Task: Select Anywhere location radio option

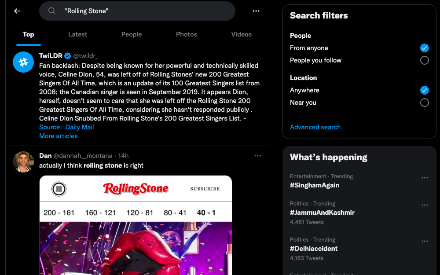Action: [424, 90]
